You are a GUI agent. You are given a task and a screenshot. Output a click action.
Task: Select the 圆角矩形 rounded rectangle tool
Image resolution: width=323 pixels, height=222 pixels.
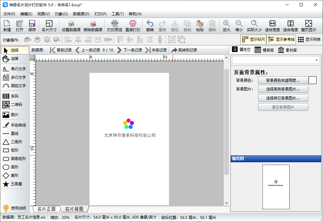15,158
